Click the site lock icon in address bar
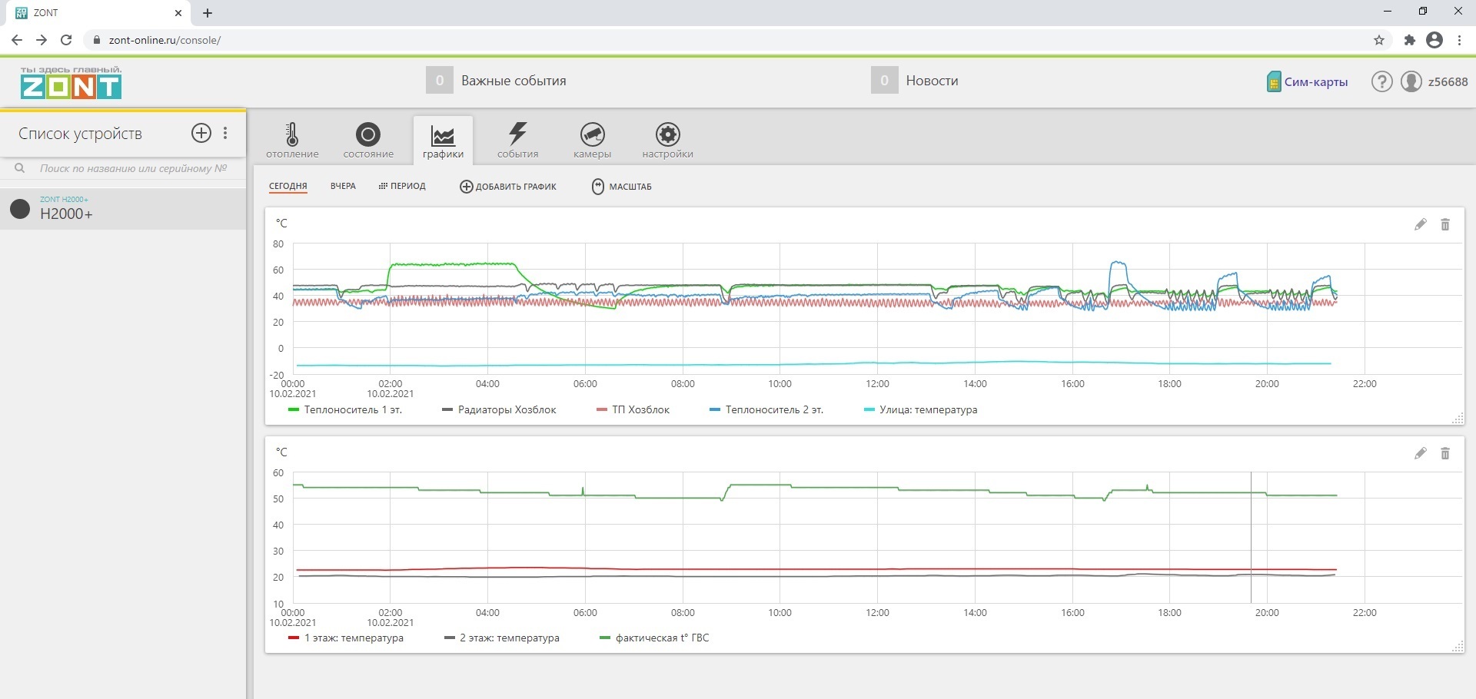1476x699 pixels. point(96,40)
